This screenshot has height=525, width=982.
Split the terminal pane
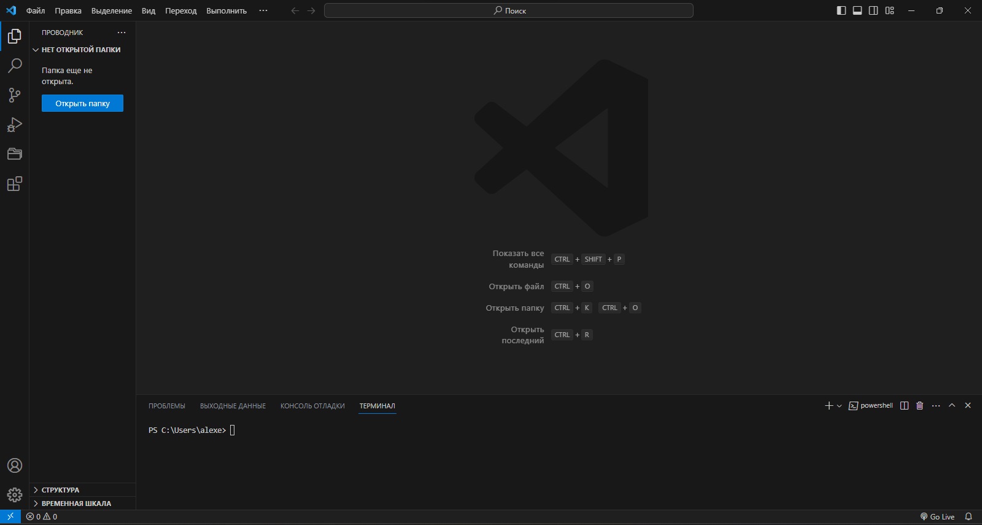tap(904, 406)
